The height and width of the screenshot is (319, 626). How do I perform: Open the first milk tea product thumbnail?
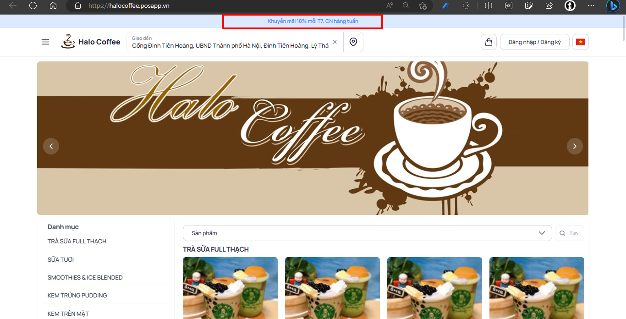pyautogui.click(x=230, y=288)
